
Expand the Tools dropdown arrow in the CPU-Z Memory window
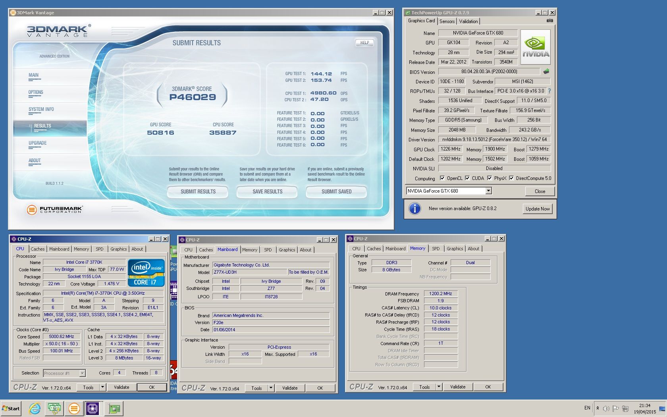[x=439, y=387]
